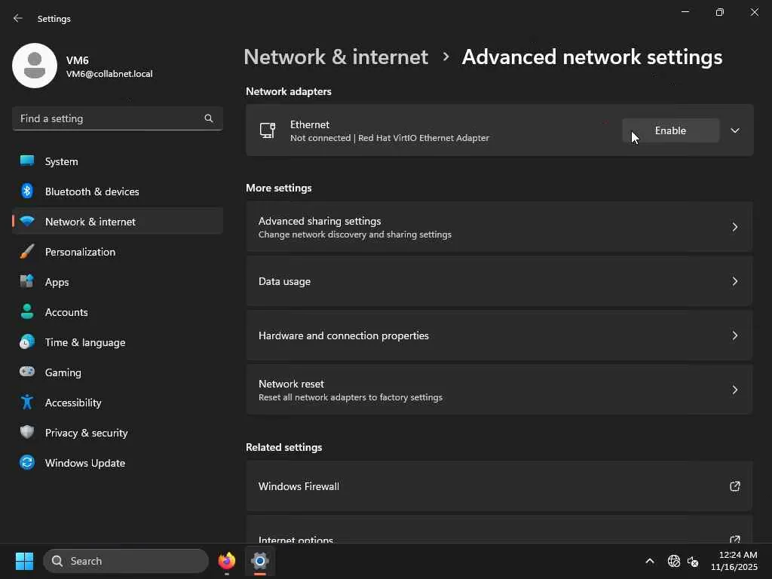This screenshot has width=772, height=579.
Task: Click the Personalization paintbrush icon
Action: [27, 252]
